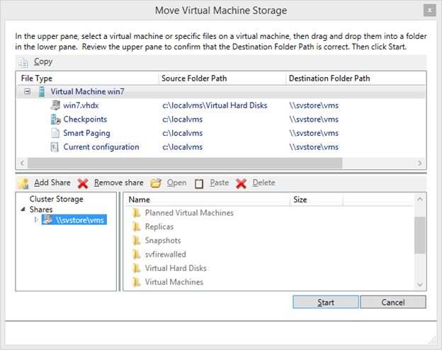Click scroll down arrow in folder list
442x350 pixels.
pos(419,284)
